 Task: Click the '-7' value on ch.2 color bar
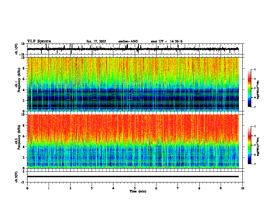254,164
